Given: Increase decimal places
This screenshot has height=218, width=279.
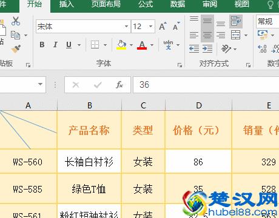Looking at the screenshot, I should [262, 49].
